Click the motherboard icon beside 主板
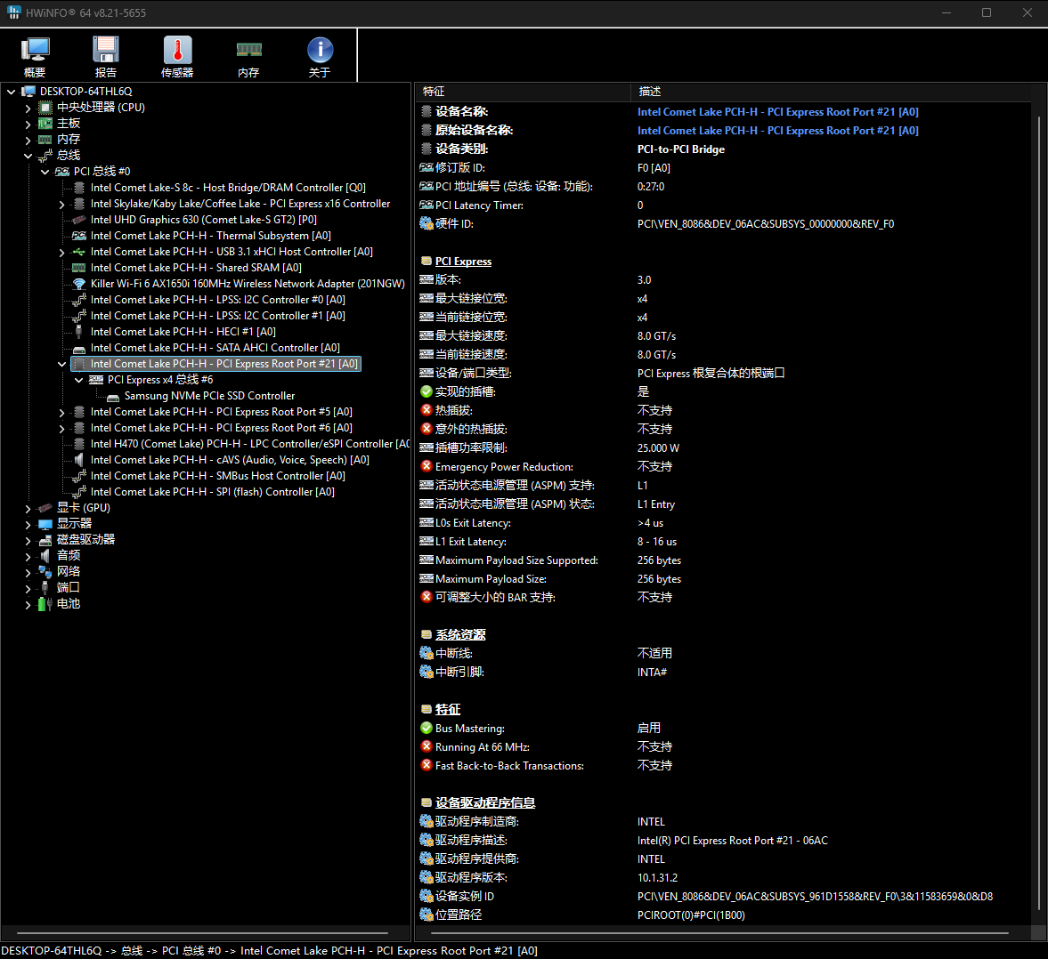The height and width of the screenshot is (959, 1048). click(x=45, y=124)
